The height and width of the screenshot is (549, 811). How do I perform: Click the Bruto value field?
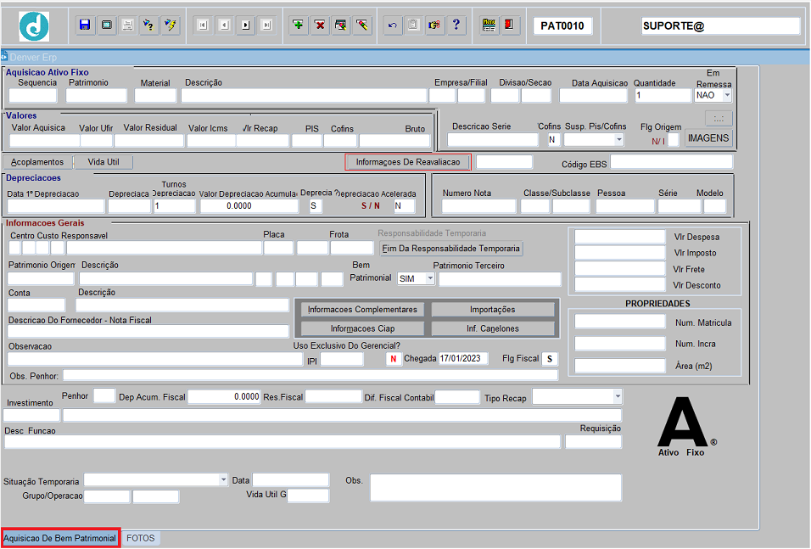pos(394,141)
